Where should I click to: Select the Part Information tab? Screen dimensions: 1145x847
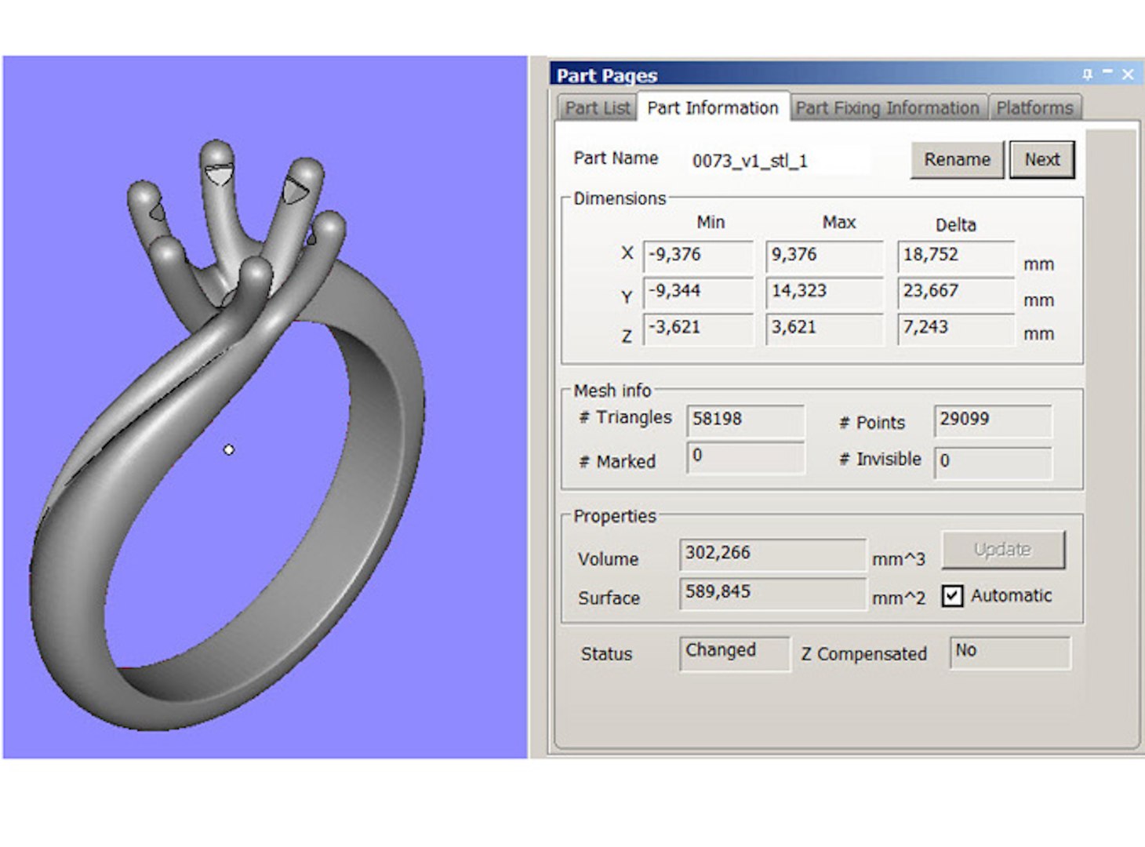[713, 107]
